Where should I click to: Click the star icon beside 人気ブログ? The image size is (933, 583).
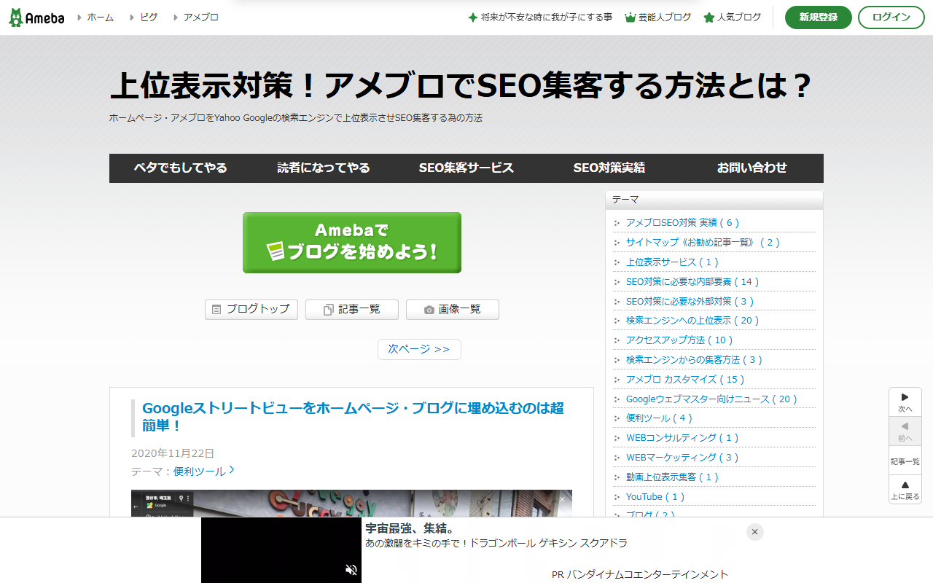click(x=708, y=17)
